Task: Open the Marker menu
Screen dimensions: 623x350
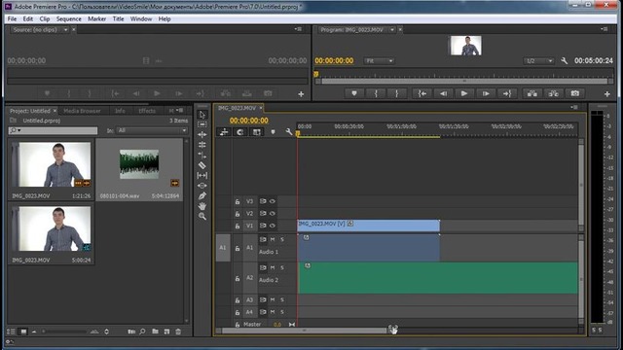Action: coord(97,18)
